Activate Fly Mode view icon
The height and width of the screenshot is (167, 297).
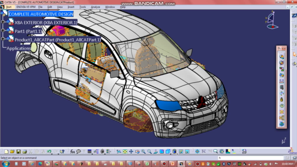click(119, 152)
